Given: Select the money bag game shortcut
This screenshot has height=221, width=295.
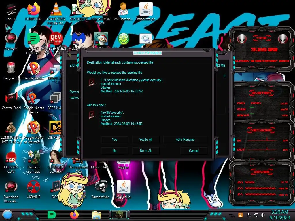Looking at the screenshot, I should (x=11, y=133).
